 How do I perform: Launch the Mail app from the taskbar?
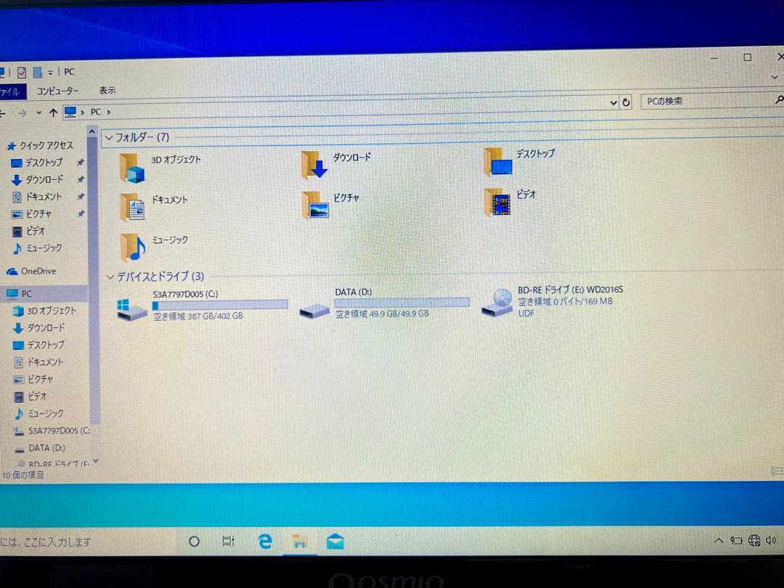coord(335,541)
